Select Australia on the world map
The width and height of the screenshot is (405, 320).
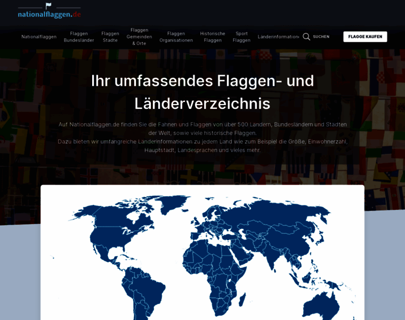tap(321, 306)
